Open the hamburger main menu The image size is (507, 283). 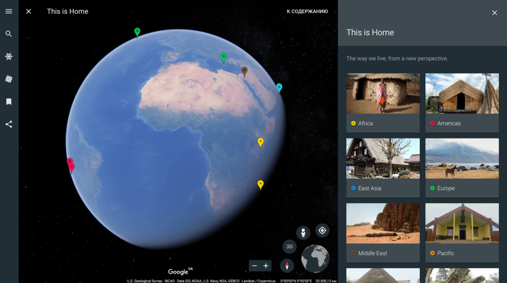(x=9, y=11)
